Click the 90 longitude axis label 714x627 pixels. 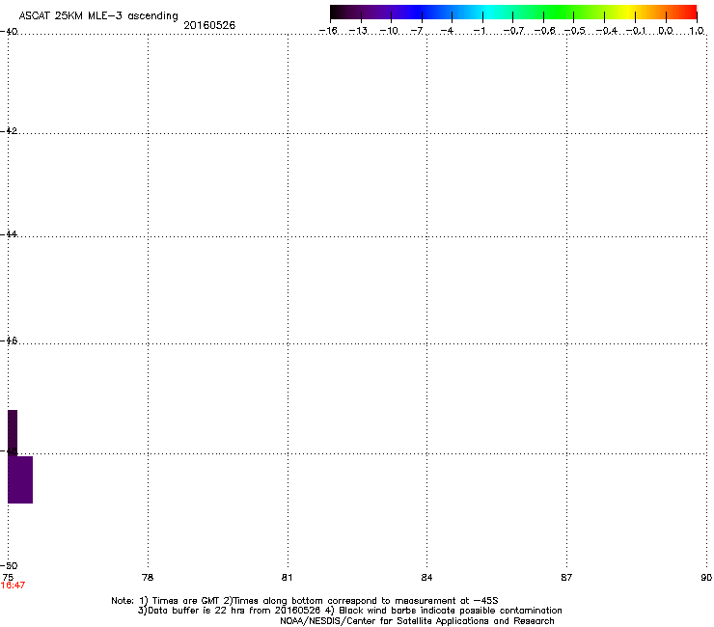tap(706, 578)
